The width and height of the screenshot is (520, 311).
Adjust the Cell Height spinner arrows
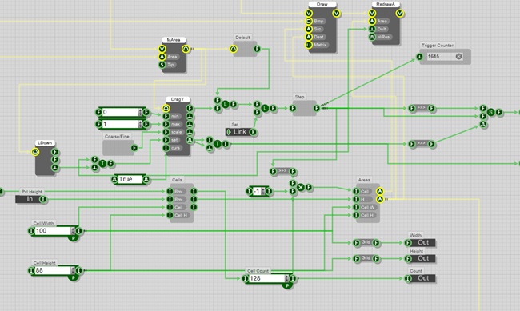pos(73,270)
